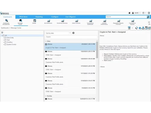Open the Transactions Queries icon
The height and width of the screenshot is (113, 151).
pyautogui.click(x=133, y=21)
